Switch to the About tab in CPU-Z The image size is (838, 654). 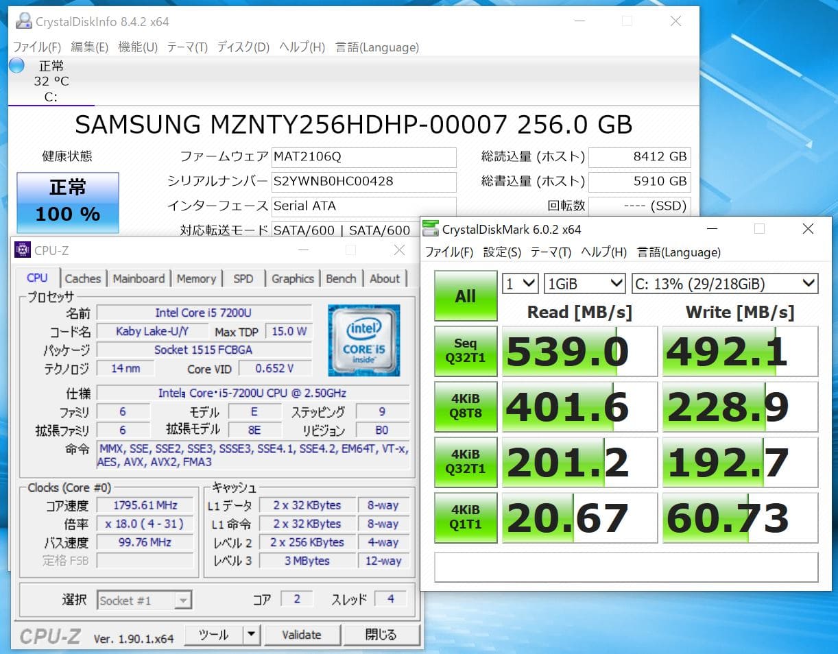tap(385, 278)
